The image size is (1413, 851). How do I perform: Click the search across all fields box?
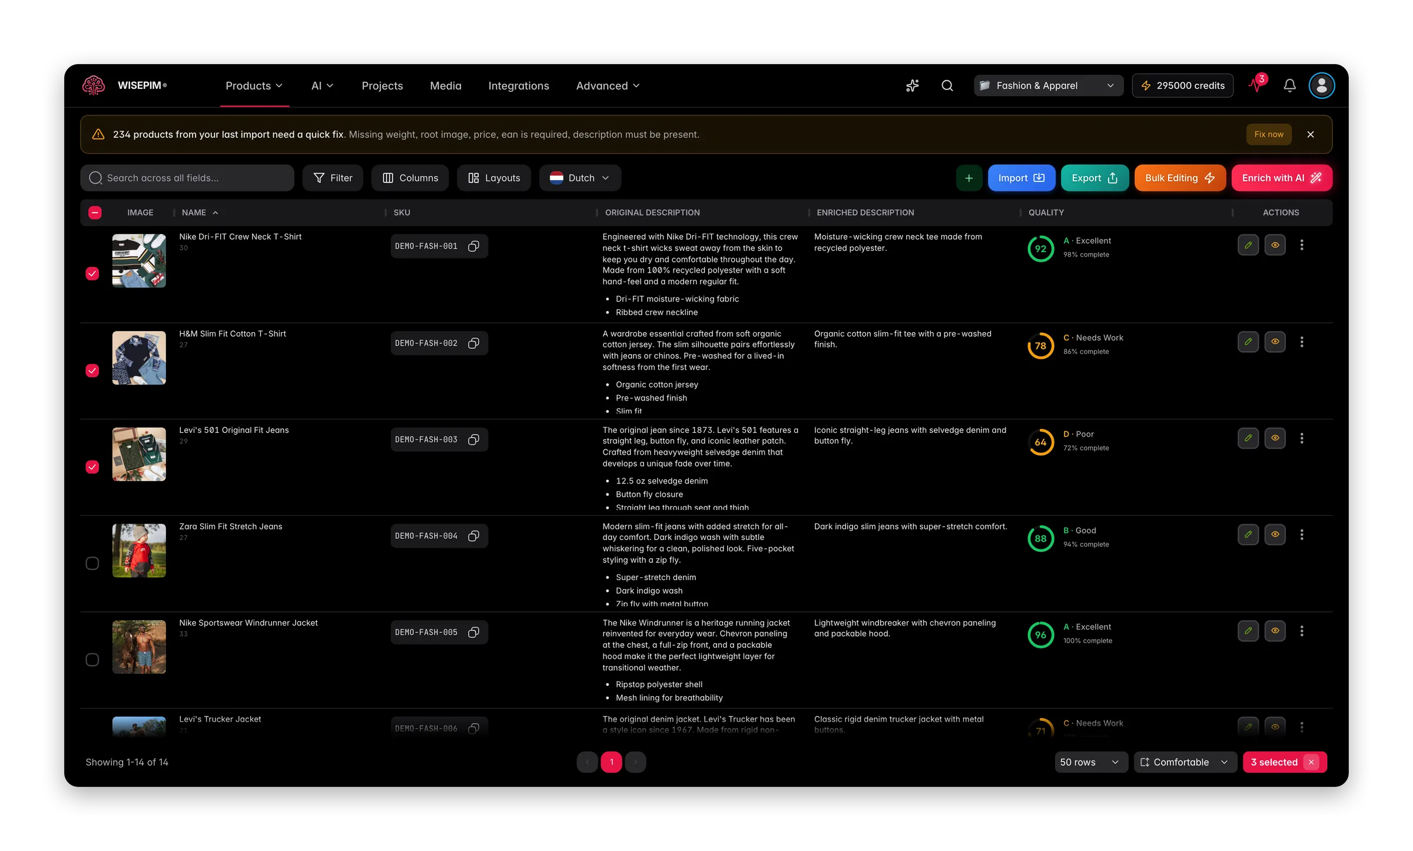(x=187, y=178)
